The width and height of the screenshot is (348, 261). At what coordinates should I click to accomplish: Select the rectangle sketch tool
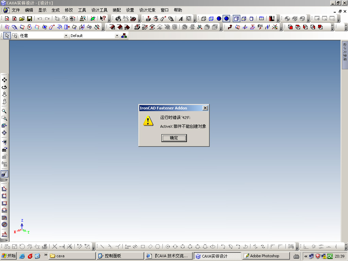coord(143,247)
